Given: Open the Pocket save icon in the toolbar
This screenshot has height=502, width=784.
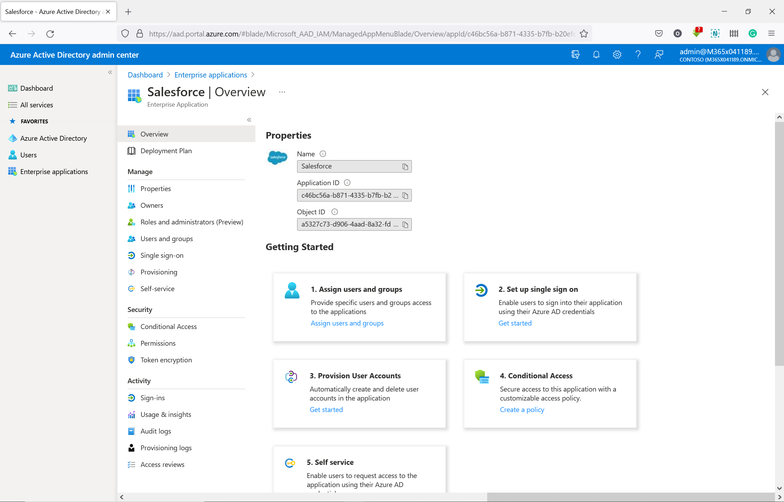Looking at the screenshot, I should click(659, 33).
